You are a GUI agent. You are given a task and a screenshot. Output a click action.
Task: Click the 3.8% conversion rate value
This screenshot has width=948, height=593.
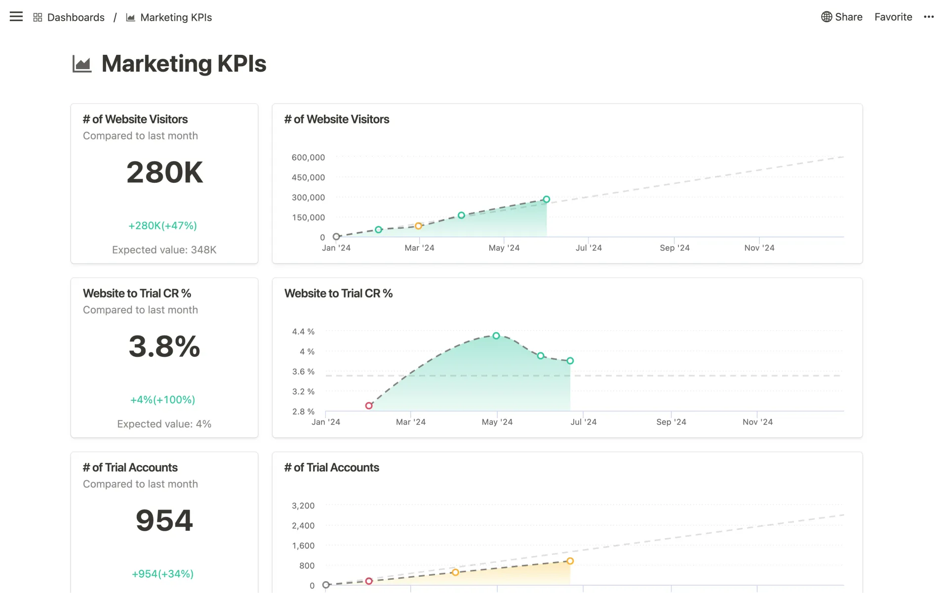click(164, 346)
